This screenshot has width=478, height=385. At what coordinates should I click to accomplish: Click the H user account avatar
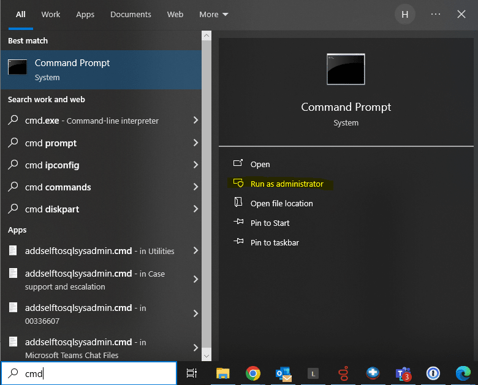point(405,14)
